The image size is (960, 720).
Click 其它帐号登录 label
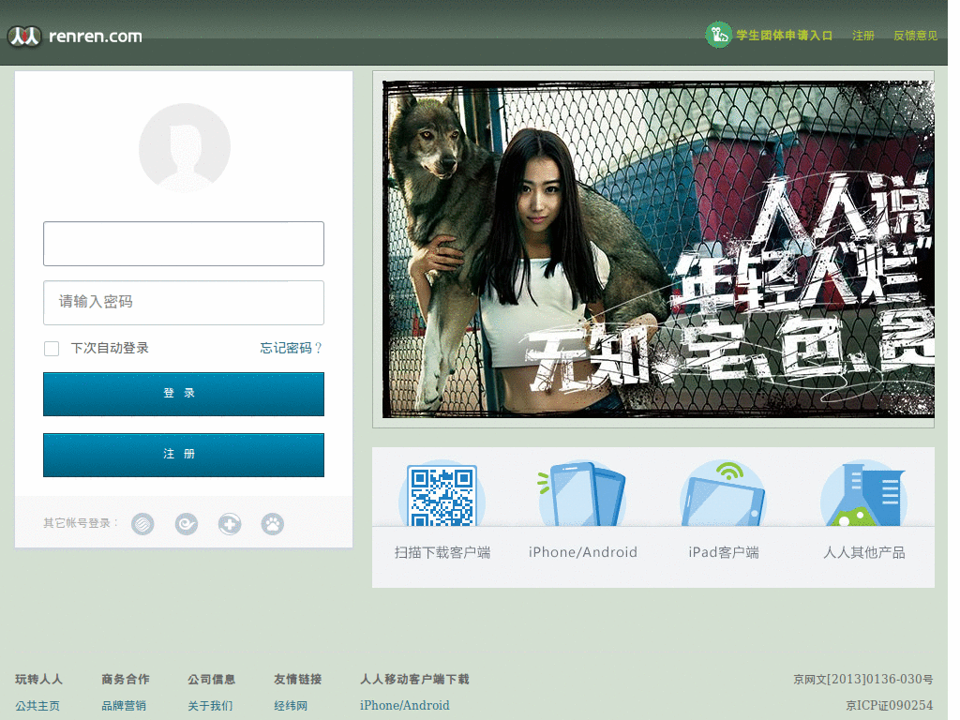coord(81,523)
